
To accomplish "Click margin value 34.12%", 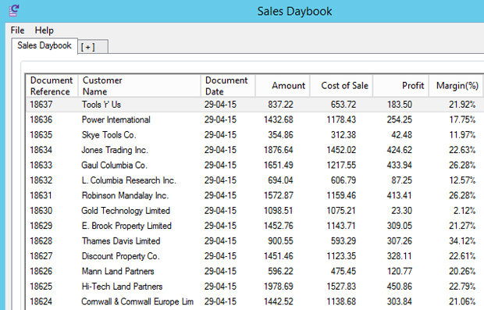I will (462, 241).
